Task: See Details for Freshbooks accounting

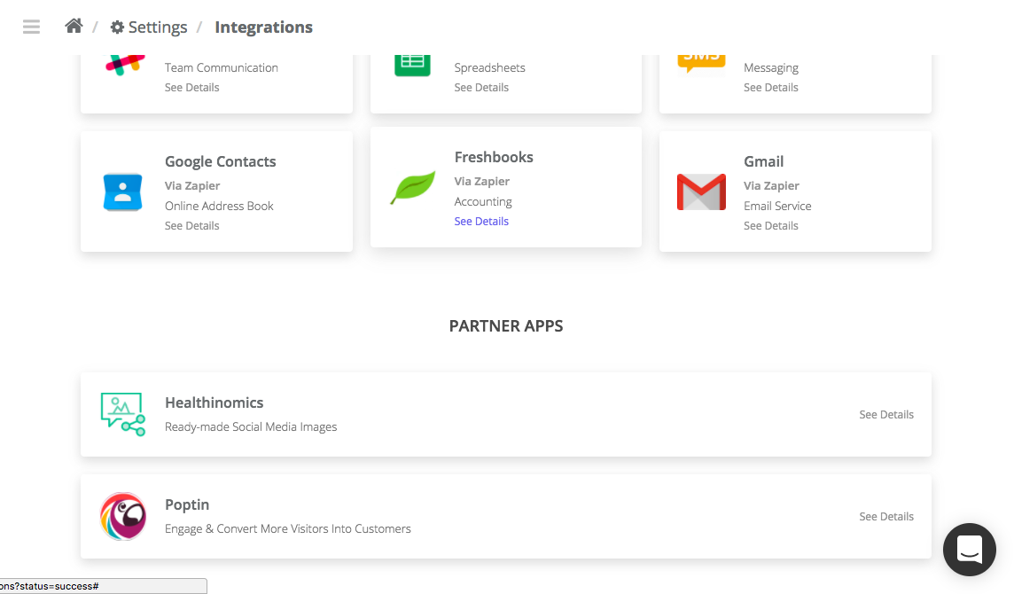Action: point(481,222)
